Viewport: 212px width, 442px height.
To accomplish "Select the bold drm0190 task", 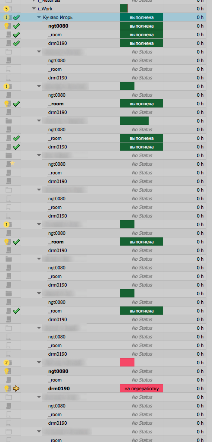I will pyautogui.click(x=59, y=388).
